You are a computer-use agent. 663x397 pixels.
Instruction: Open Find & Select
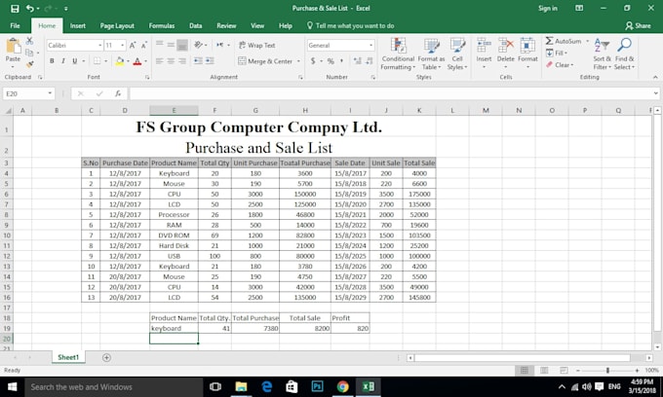pos(625,54)
